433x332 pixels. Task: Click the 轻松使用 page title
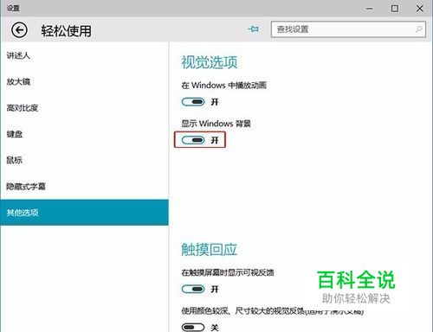[x=66, y=31]
